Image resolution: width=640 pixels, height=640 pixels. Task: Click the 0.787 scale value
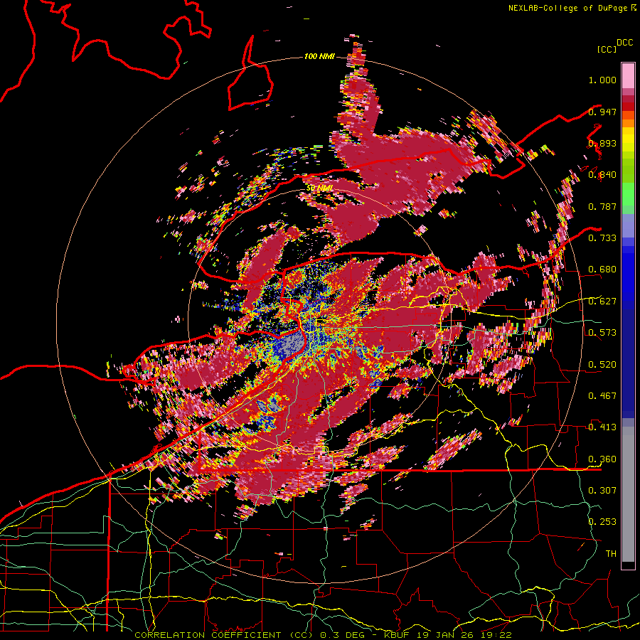tap(602, 206)
